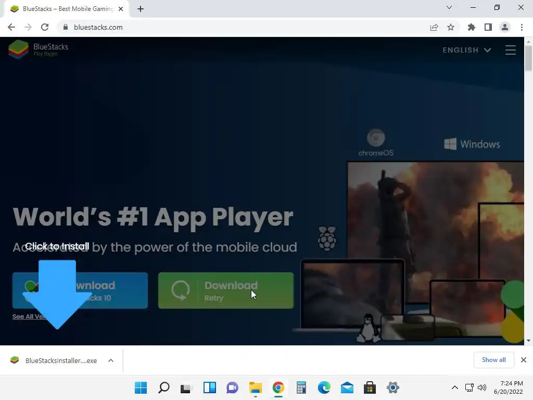Expand the download item options chevron
Image resolution: width=533 pixels, height=400 pixels.
[111, 360]
